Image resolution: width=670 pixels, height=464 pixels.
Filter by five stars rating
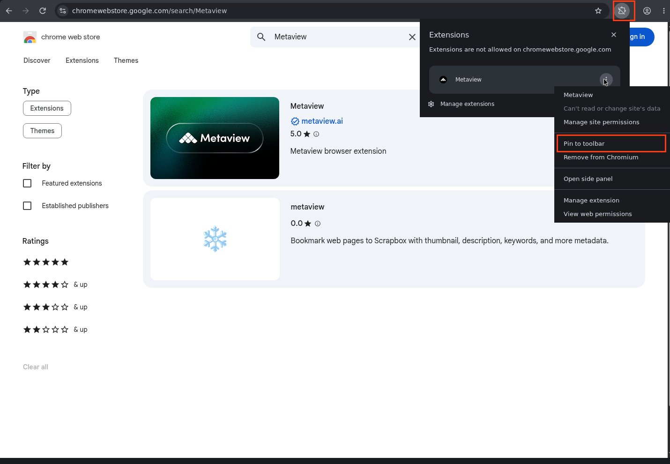pyautogui.click(x=46, y=262)
